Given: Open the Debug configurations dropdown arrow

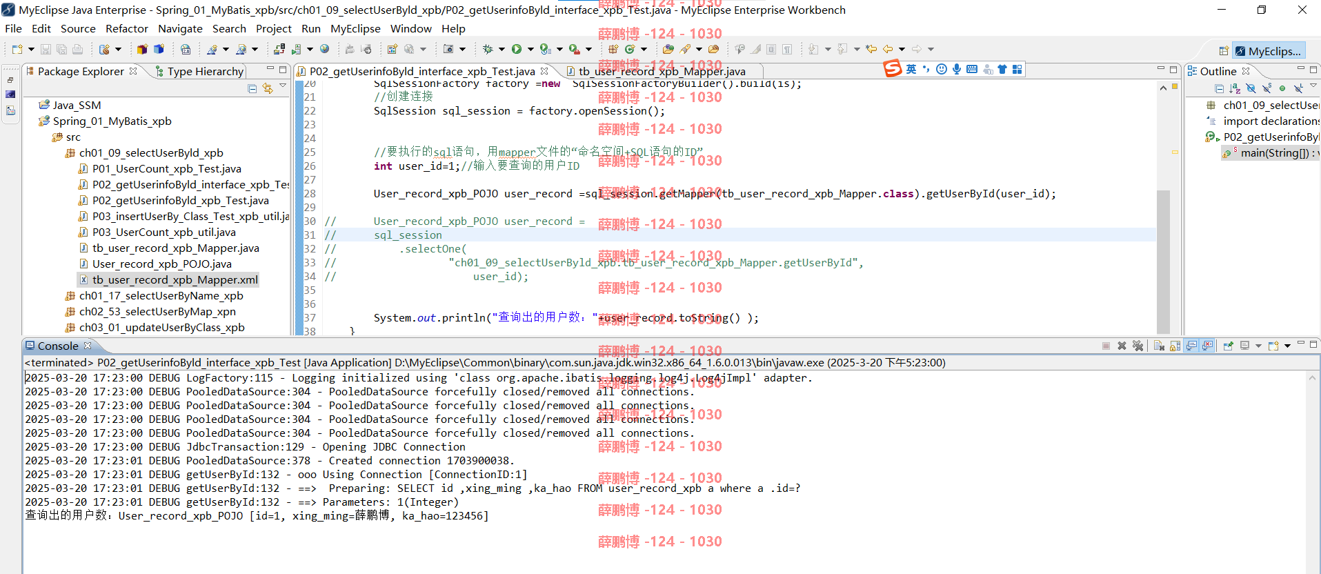Looking at the screenshot, I should coord(501,49).
